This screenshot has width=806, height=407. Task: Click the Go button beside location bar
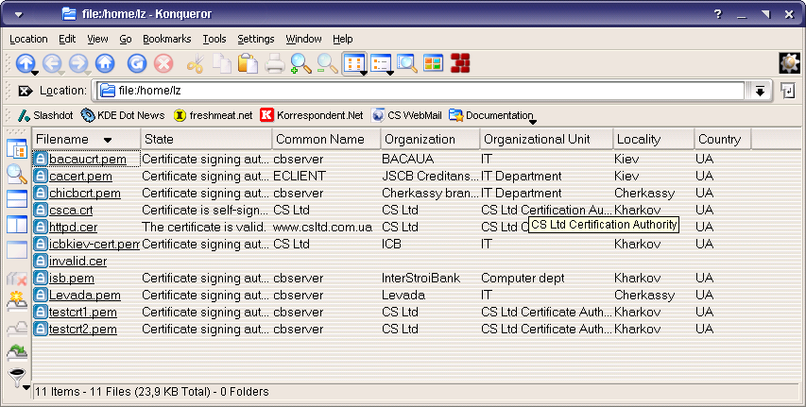pos(788,91)
